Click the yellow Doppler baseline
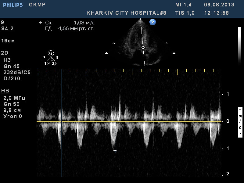This screenshot has width=244, height=183. click(x=128, y=122)
